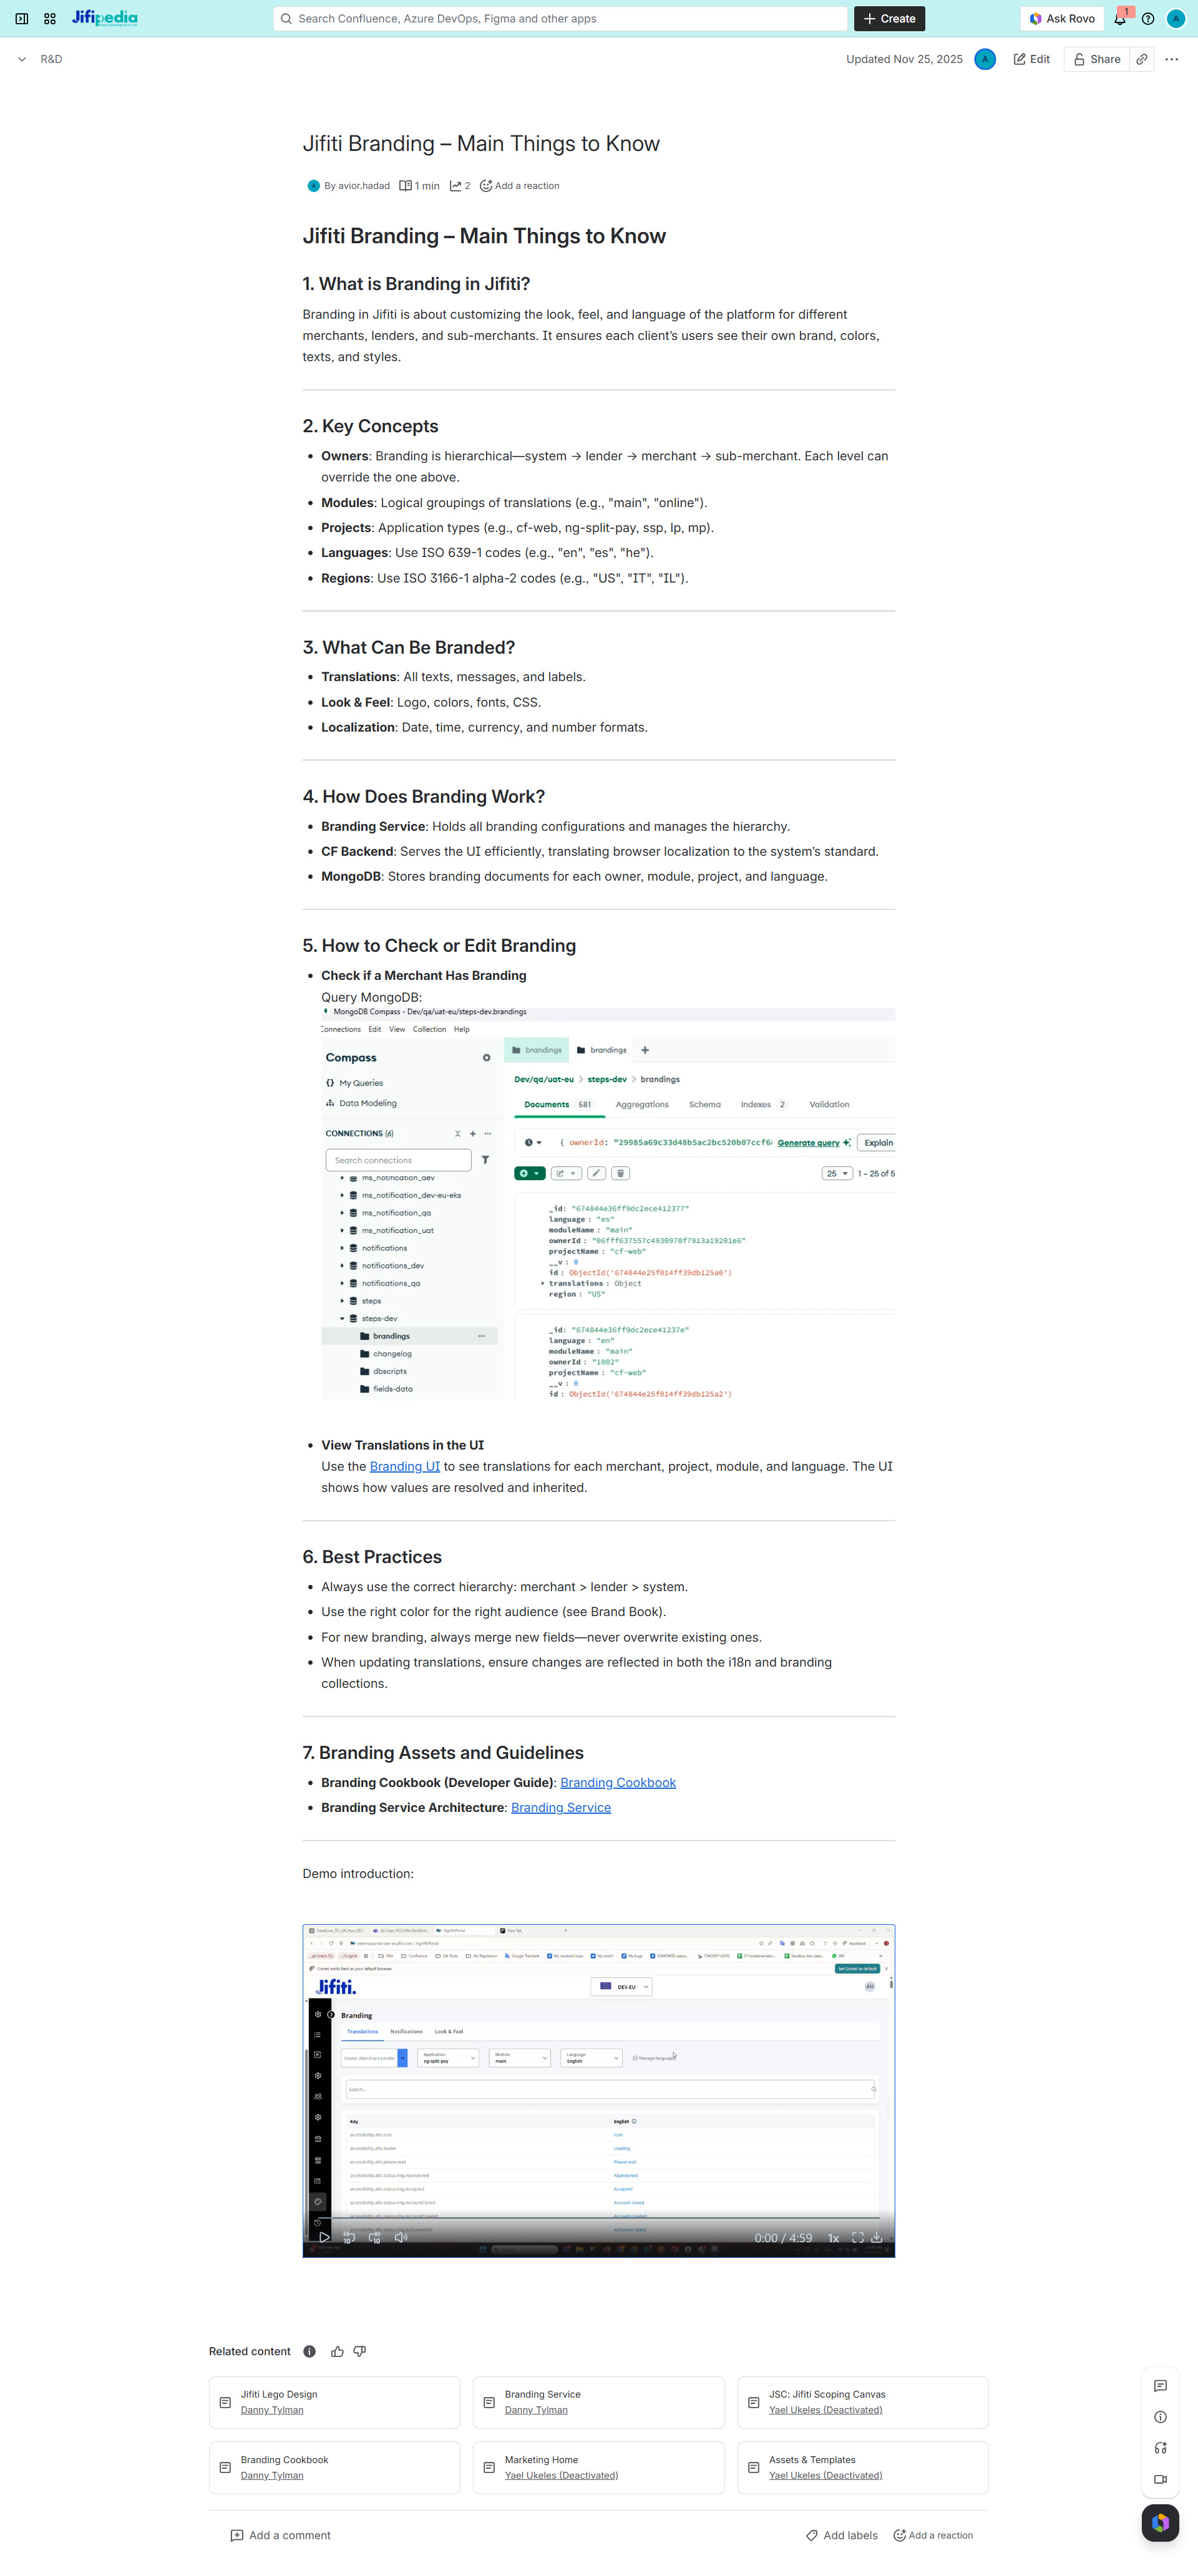Open the more actions (...) menu
The width and height of the screenshot is (1198, 2576).
click(1171, 59)
